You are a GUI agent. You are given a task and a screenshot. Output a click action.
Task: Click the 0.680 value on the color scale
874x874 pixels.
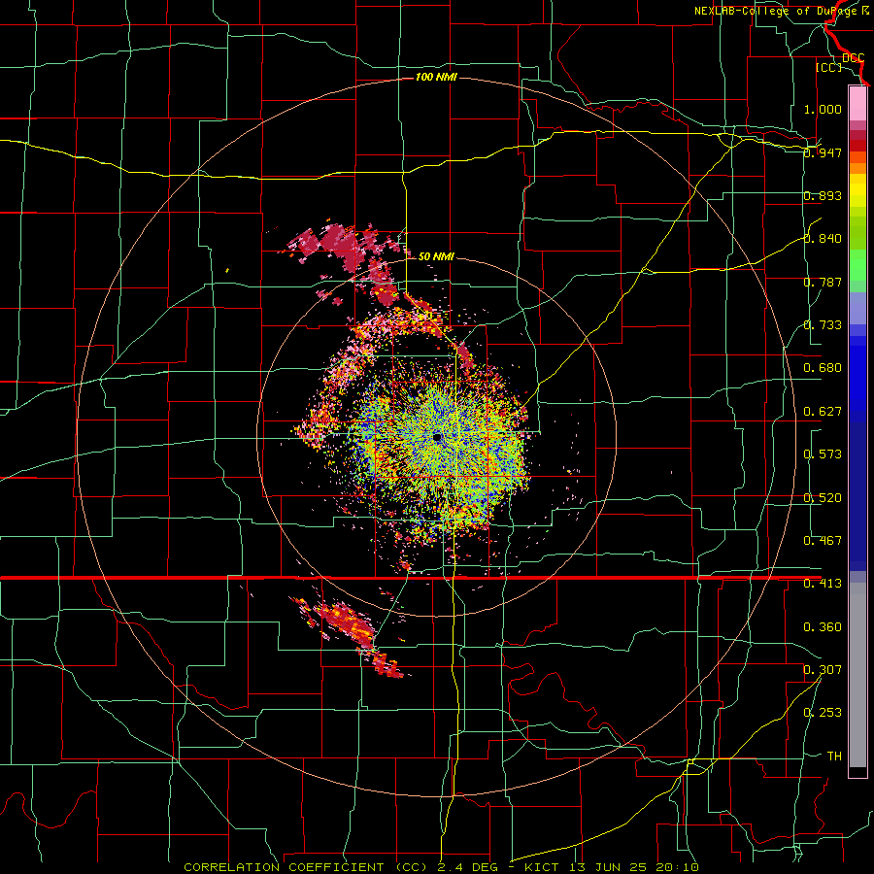click(x=823, y=368)
